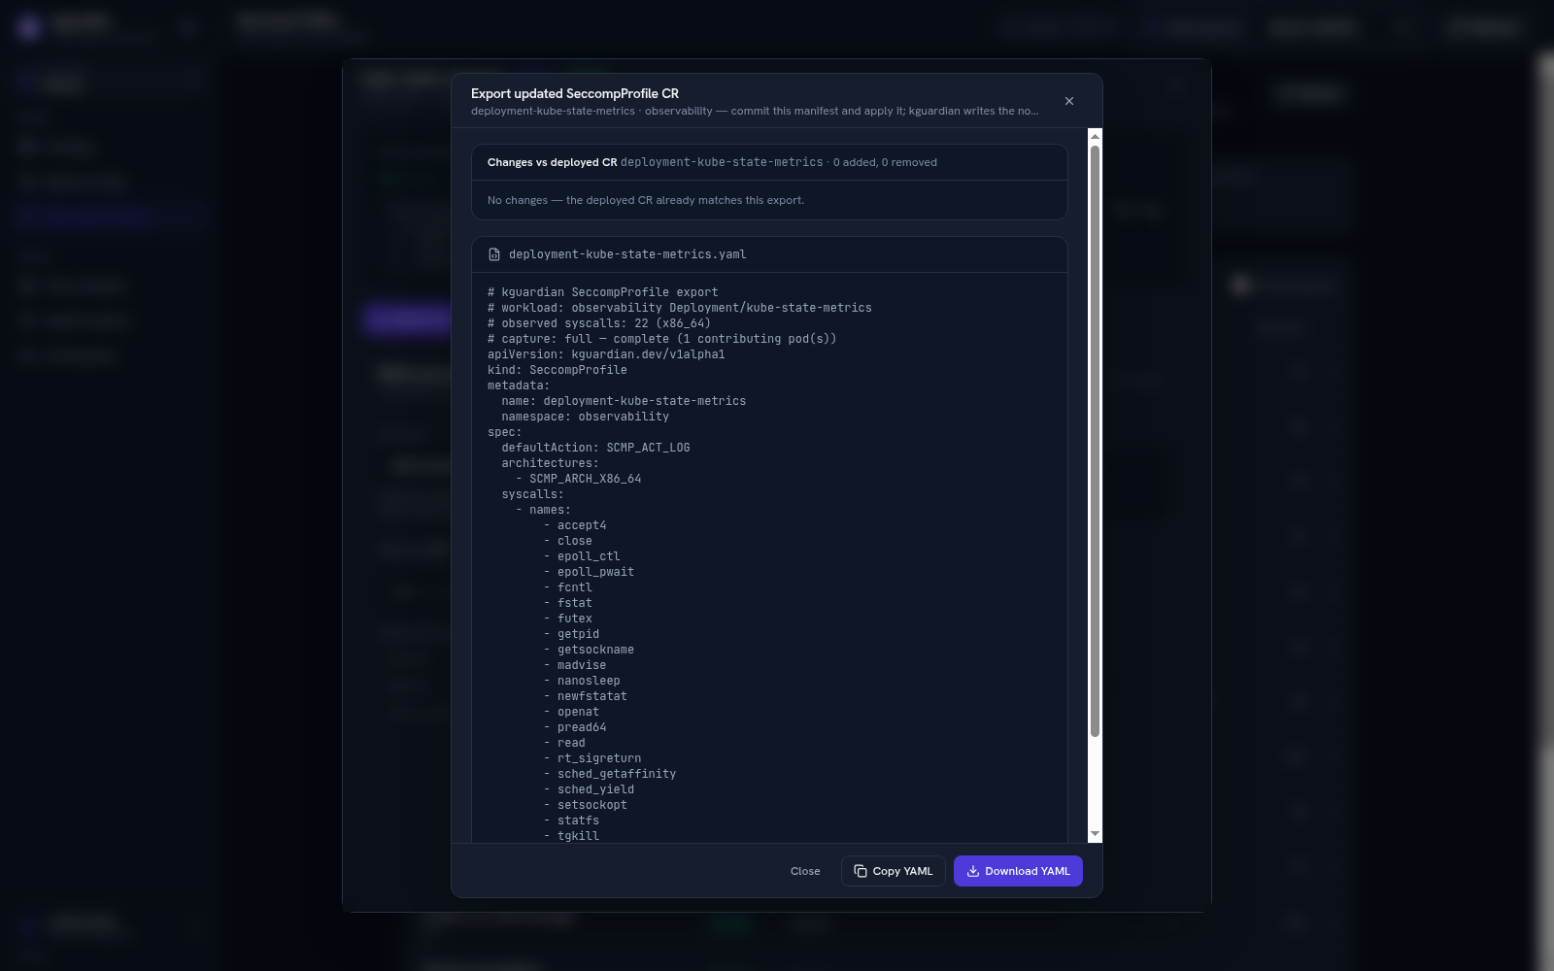Viewport: 1554px width, 971px height.
Task: Click the Download YAML button
Action: (x=1018, y=871)
